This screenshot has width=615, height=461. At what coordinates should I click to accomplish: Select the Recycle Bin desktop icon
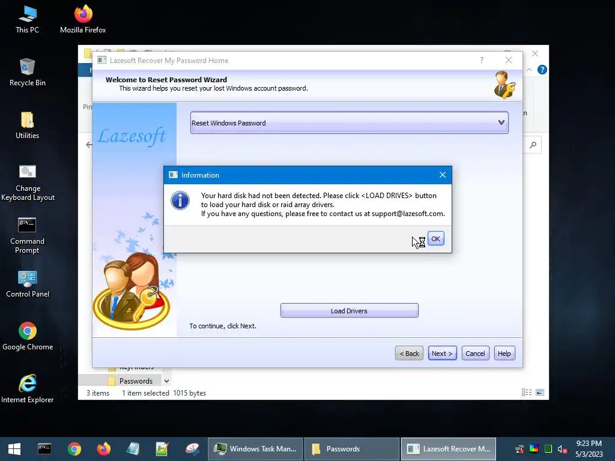[28, 73]
